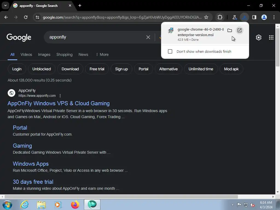Open the taskbar clock and date
Viewport: 280px width, 210px height.
click(x=266, y=205)
